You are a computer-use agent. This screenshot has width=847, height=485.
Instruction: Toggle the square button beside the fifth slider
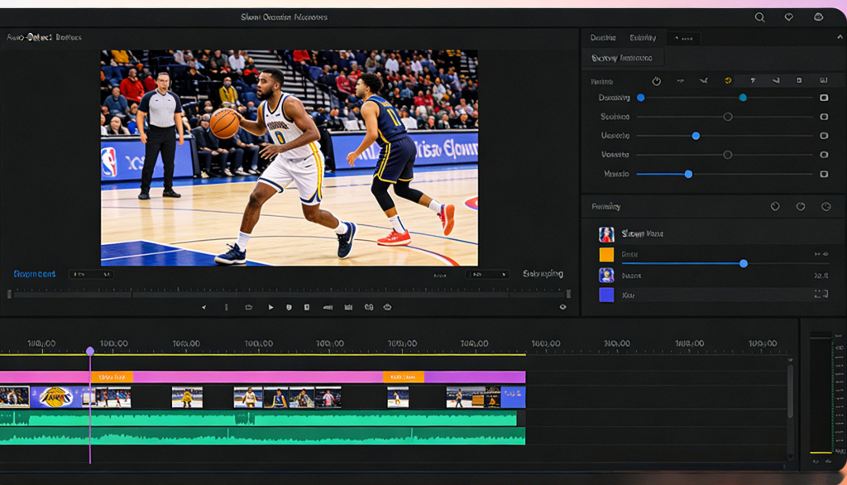(x=824, y=174)
